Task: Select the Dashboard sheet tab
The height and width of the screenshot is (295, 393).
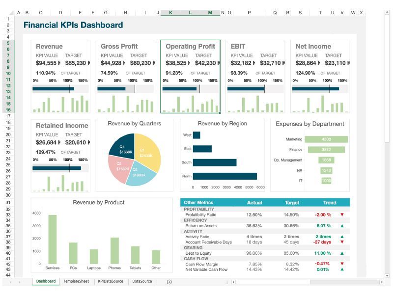Action: (46, 281)
